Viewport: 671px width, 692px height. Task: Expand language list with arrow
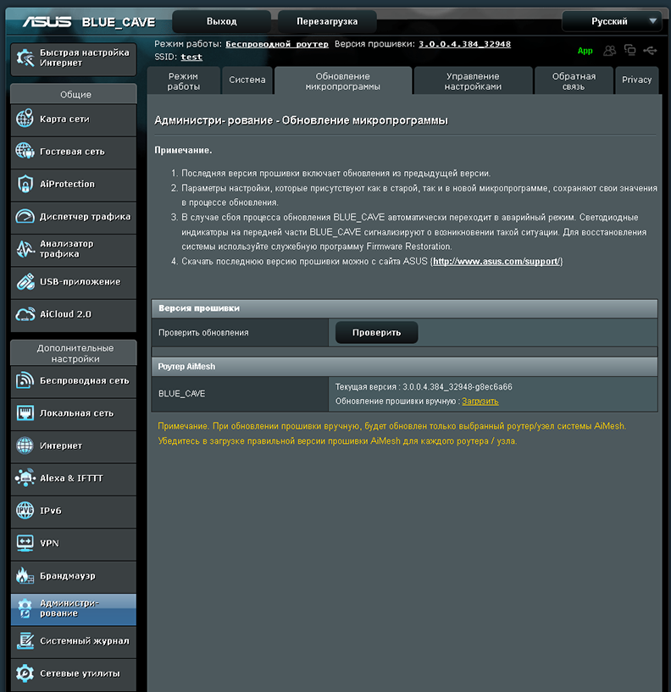pos(653,20)
